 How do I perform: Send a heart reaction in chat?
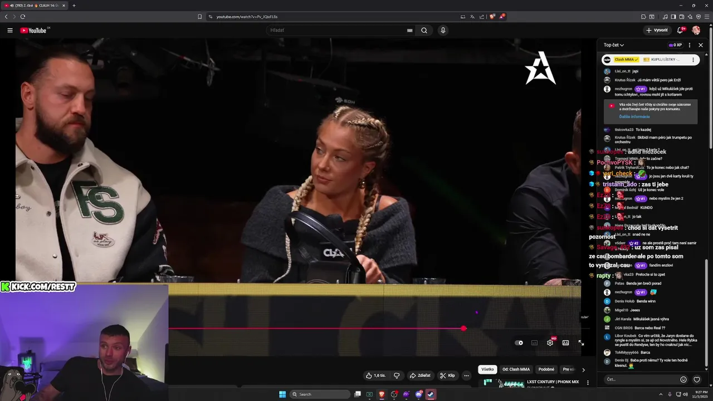click(697, 379)
